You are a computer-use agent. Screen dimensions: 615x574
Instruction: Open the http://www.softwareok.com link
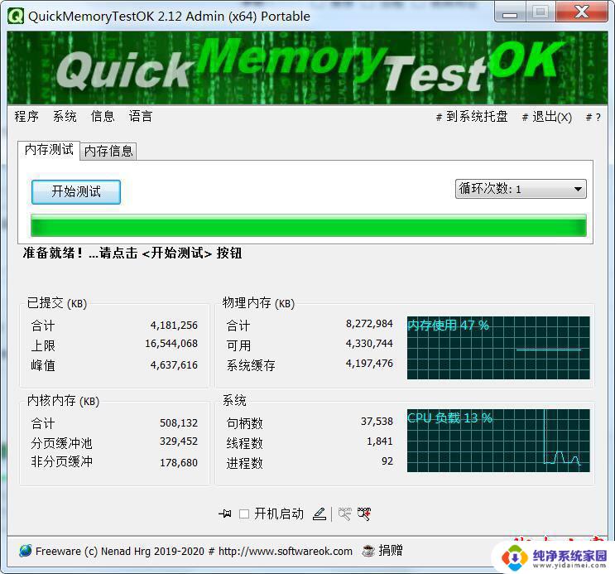click(285, 552)
